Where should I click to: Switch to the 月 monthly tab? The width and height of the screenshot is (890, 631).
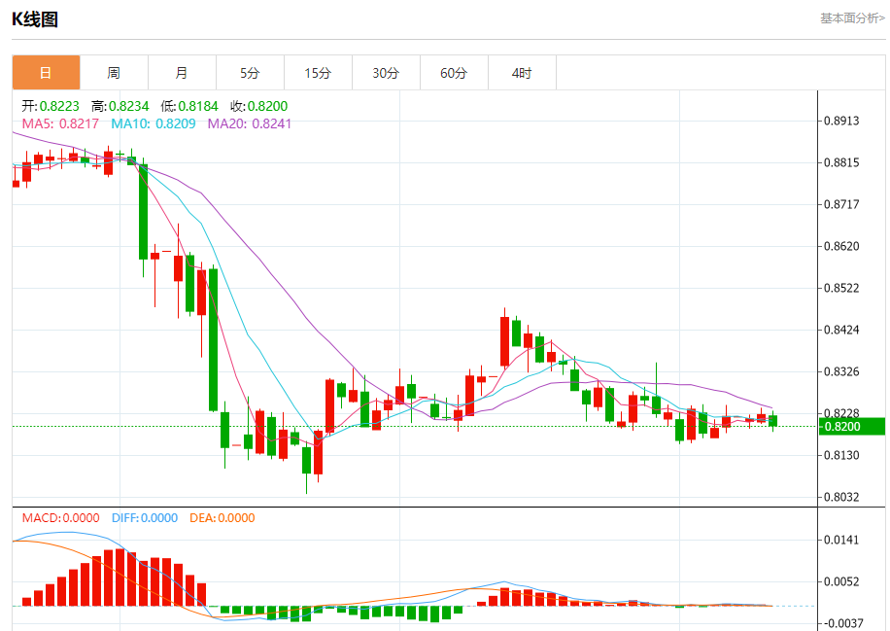183,73
